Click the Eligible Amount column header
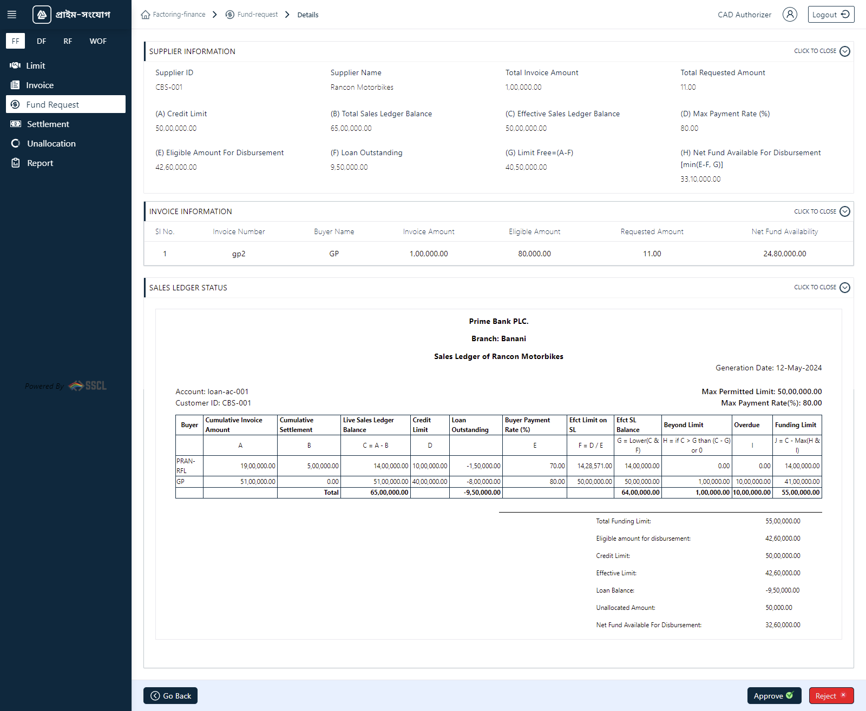 tap(535, 231)
